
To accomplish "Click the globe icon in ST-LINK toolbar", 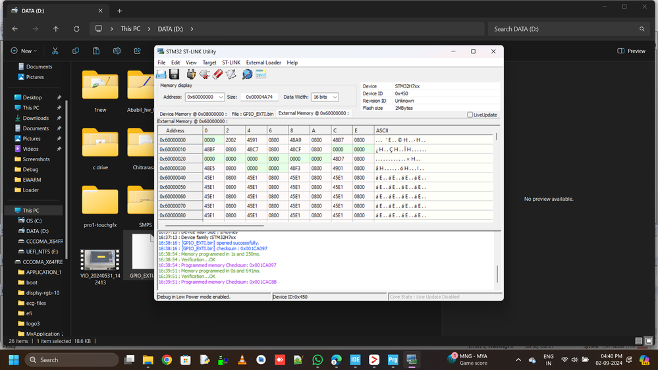I will coord(247,74).
